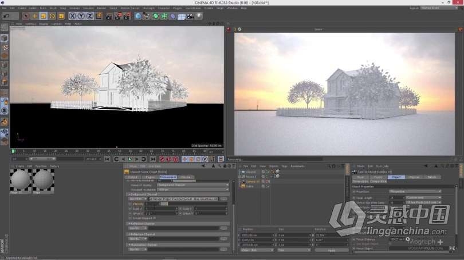Render the current view with clapperboard icon
464x260 pixels.
pos(109,16)
